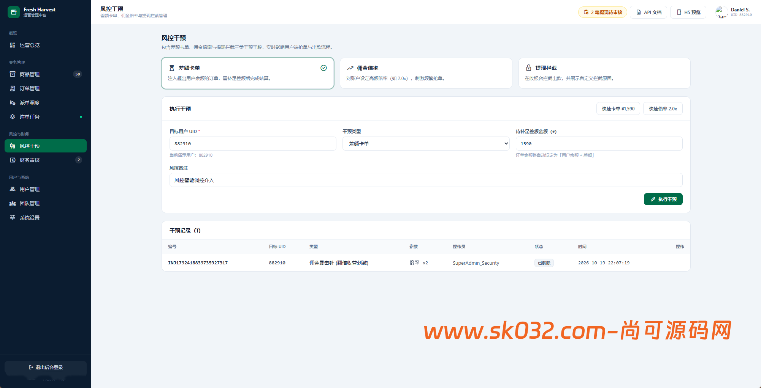Go to 订单管理 page label

pos(30,88)
